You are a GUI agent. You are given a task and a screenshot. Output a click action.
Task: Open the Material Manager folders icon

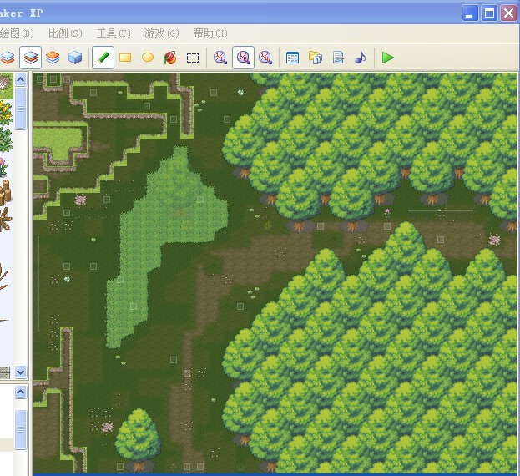[316, 58]
